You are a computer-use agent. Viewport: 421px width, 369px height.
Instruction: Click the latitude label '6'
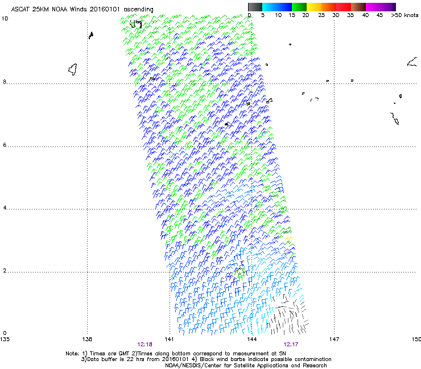[x=5, y=145]
